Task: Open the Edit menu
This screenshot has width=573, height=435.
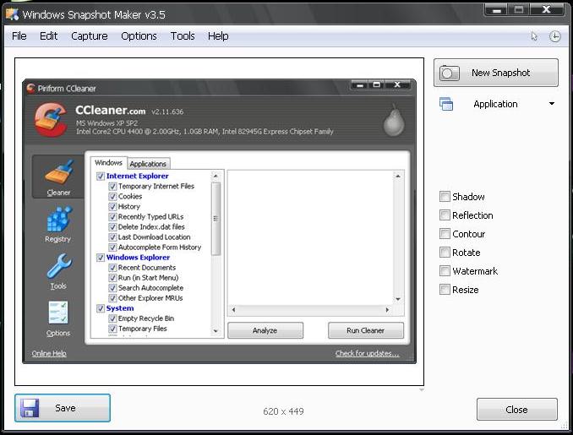Action: (48, 35)
